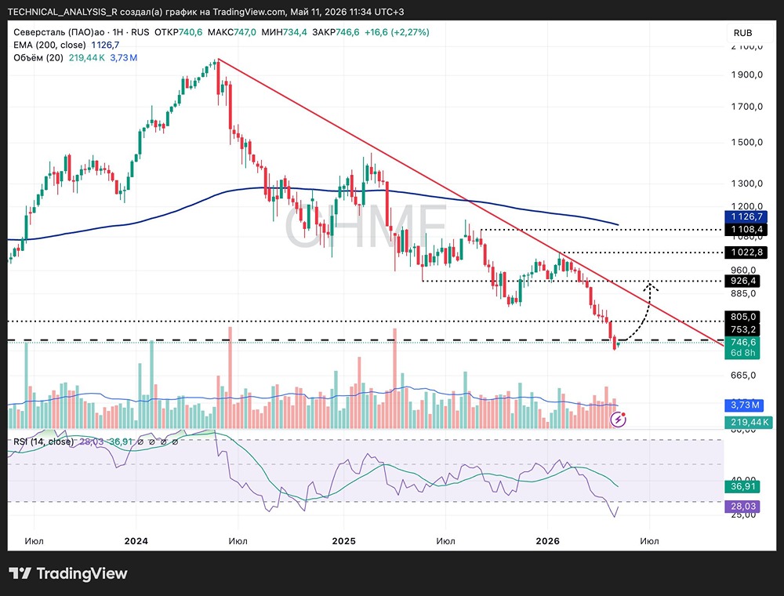Click the TradingView logo
Screen dimensions: 784x596
coord(68,573)
